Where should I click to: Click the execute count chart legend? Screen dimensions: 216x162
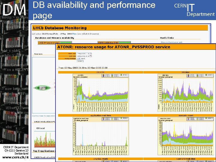(x=200, y=119)
